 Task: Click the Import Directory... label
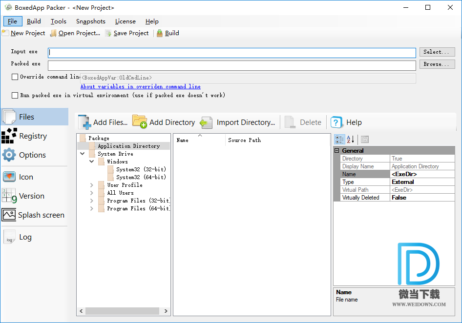point(246,122)
